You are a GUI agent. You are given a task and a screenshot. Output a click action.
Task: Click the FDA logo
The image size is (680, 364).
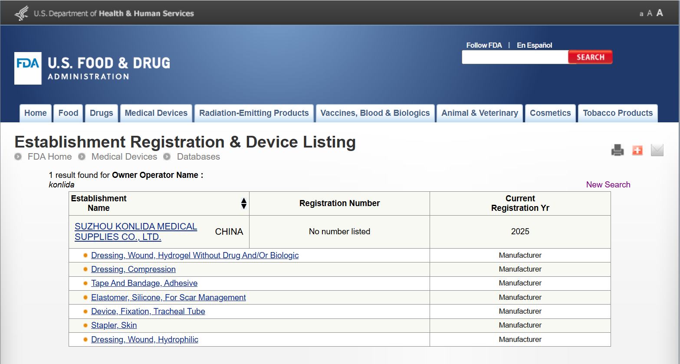[x=28, y=68]
